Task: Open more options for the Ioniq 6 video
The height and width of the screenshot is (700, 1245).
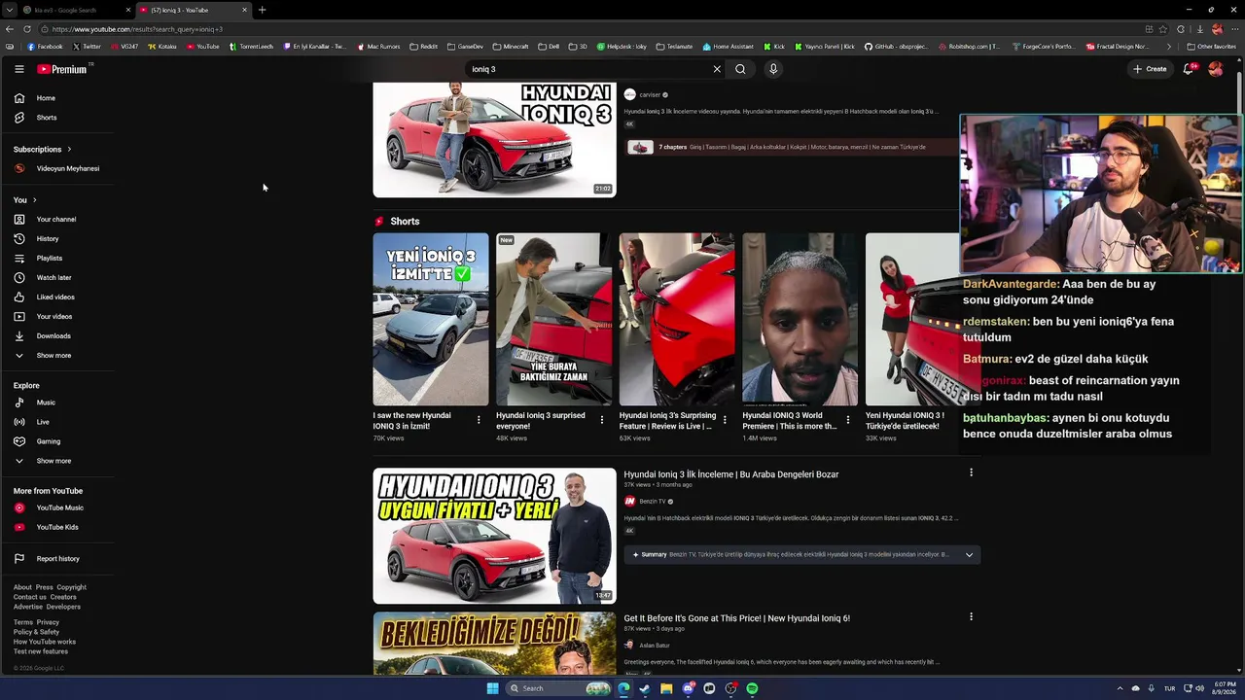Action: click(x=971, y=616)
